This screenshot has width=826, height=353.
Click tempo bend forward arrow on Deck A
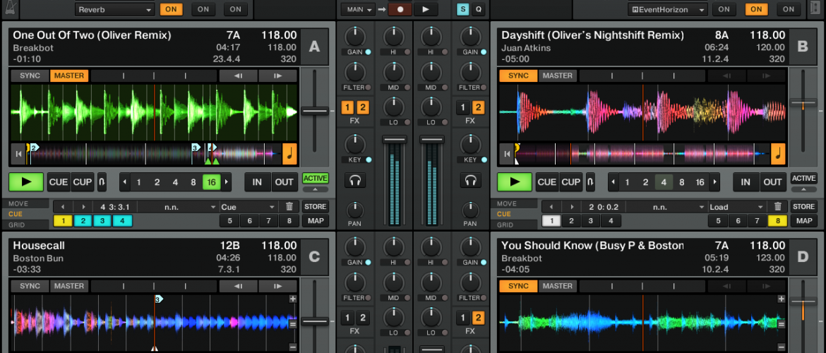(x=277, y=76)
